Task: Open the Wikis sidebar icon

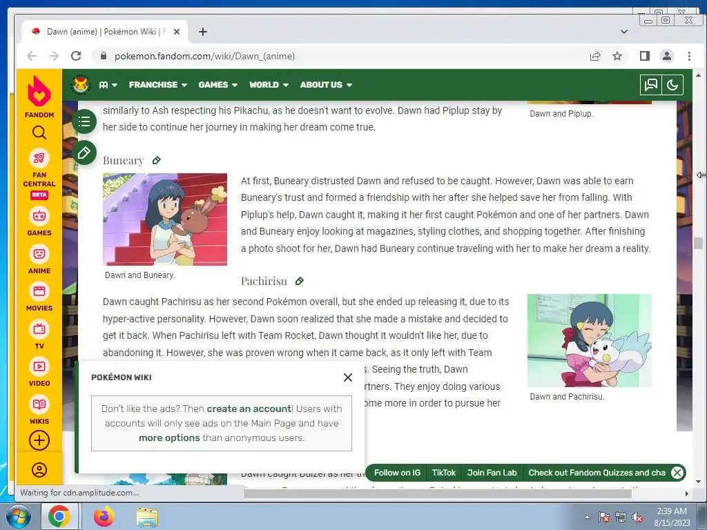Action: [x=39, y=404]
